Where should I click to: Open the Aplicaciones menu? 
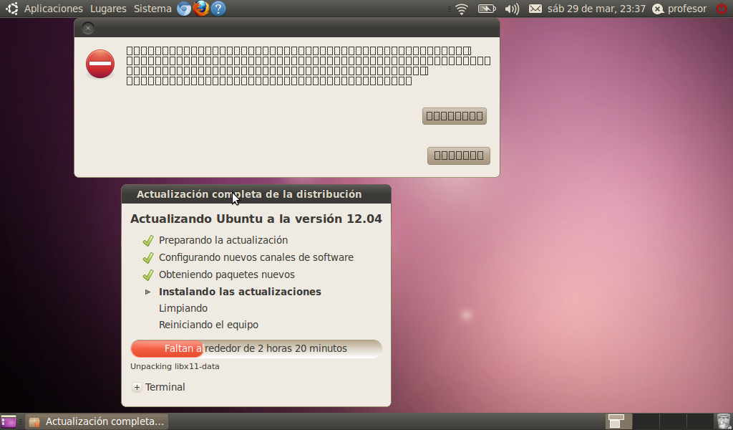tap(53, 9)
